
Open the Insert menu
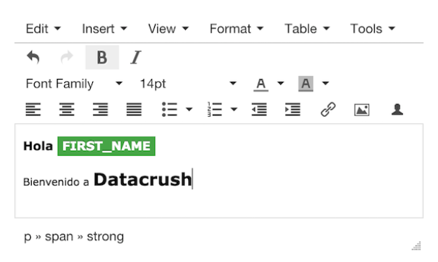pos(104,29)
